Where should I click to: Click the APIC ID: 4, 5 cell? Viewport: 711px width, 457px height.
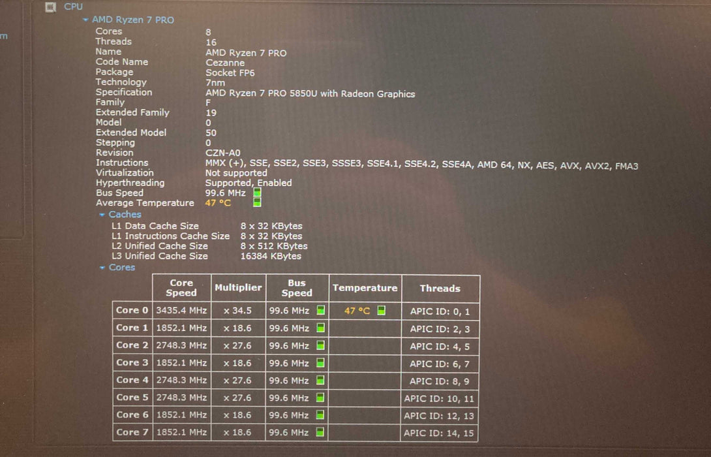click(x=440, y=346)
